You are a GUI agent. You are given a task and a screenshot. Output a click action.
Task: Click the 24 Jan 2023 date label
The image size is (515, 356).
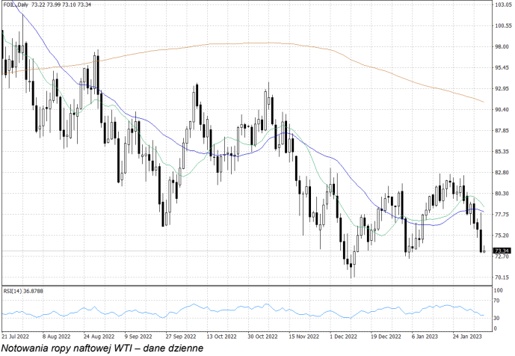pyautogui.click(x=468, y=337)
